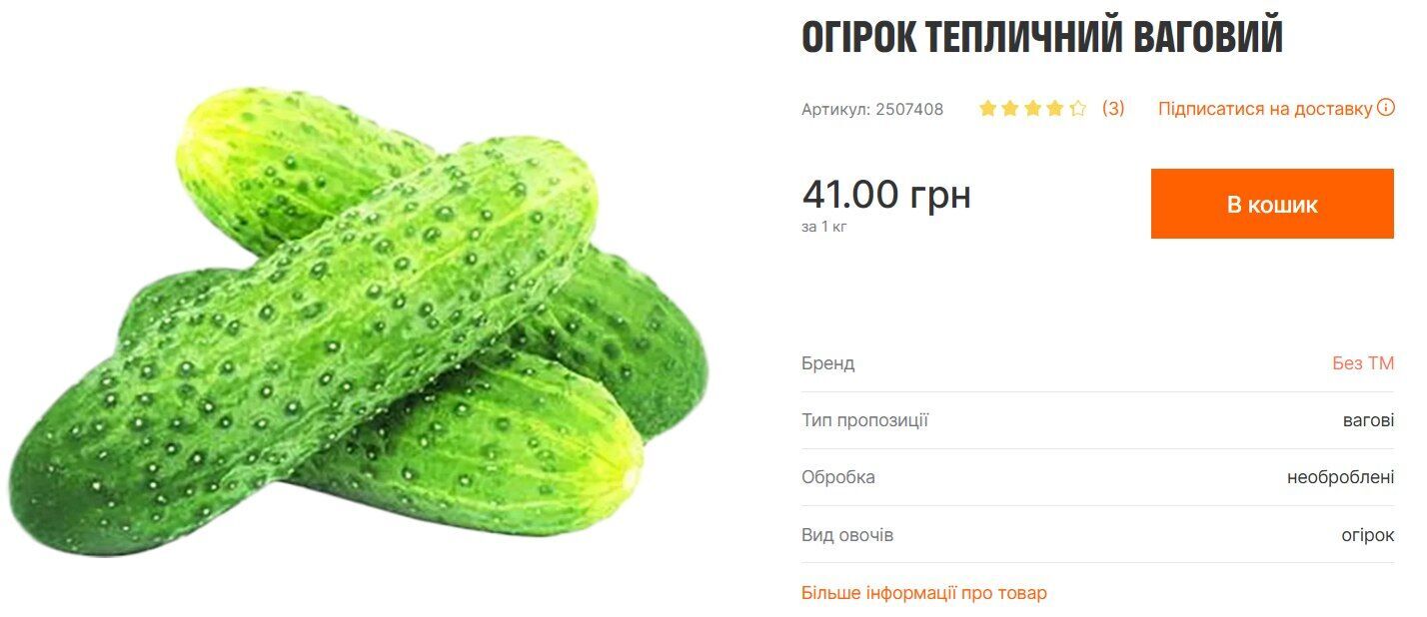Open the reviews via the (3) link
1427x617 pixels.
coord(1115,108)
